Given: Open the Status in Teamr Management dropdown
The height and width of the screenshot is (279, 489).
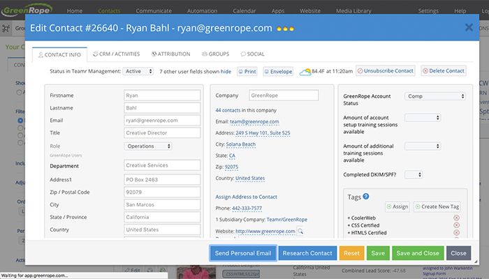Looking at the screenshot, I should (141, 71).
